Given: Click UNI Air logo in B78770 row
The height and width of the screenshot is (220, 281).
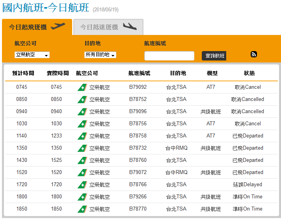Looking at the screenshot, I should pyautogui.click(x=82, y=209).
